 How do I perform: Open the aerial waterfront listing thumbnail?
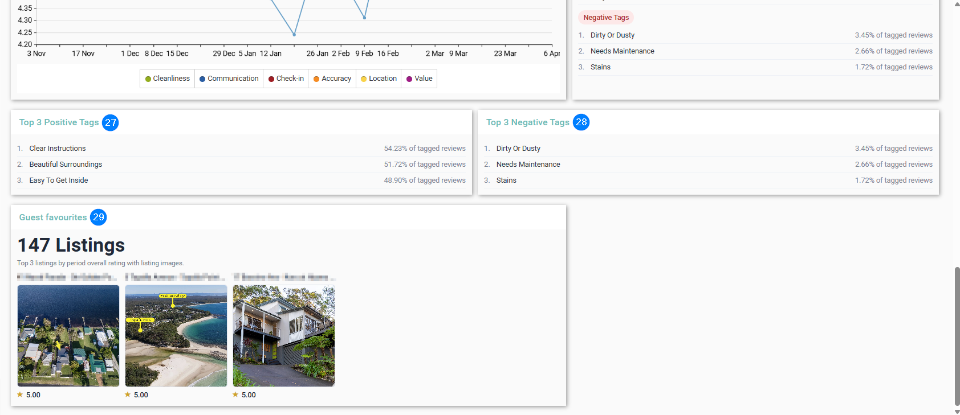68,336
